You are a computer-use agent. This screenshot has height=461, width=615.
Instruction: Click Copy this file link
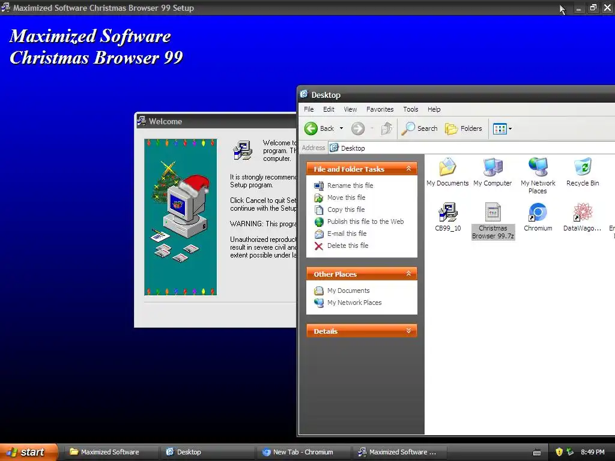(x=346, y=209)
